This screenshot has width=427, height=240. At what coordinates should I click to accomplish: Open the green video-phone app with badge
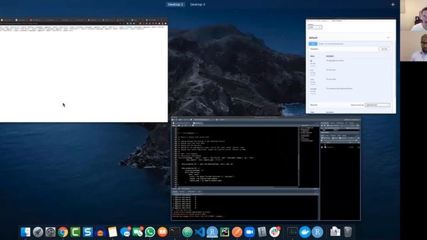137,232
